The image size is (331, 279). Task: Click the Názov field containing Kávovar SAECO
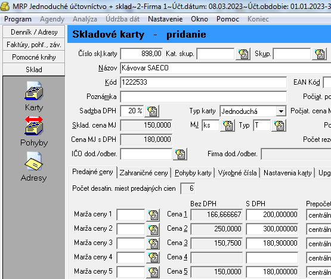pyautogui.click(x=225, y=68)
